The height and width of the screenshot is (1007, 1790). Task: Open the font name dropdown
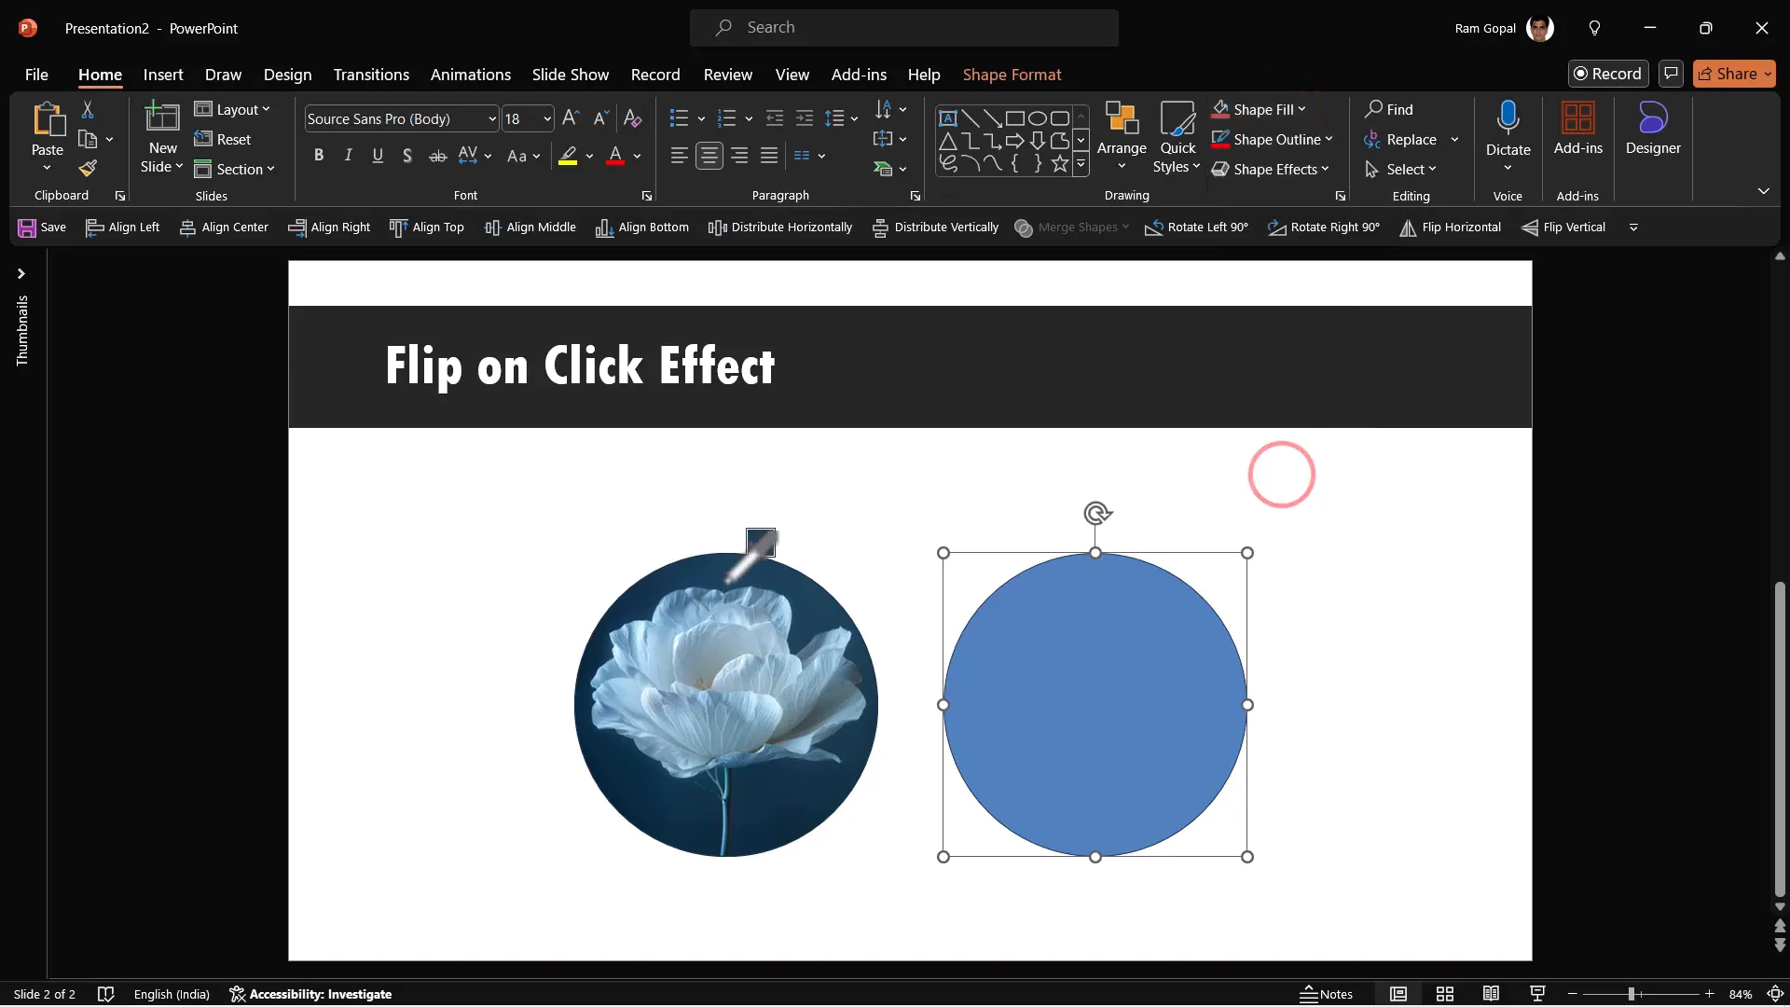tap(492, 119)
